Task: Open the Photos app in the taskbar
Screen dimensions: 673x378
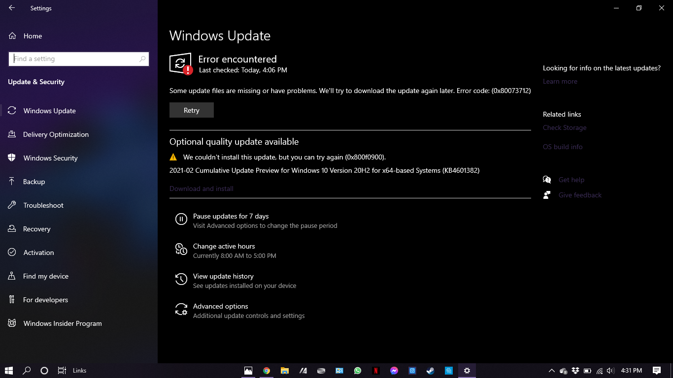Action: click(248, 371)
